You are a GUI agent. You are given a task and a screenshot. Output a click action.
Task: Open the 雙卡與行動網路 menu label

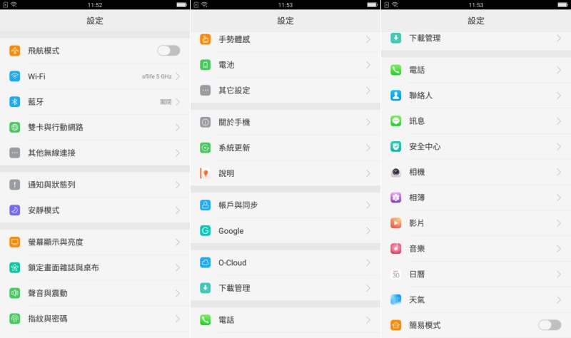tap(56, 128)
